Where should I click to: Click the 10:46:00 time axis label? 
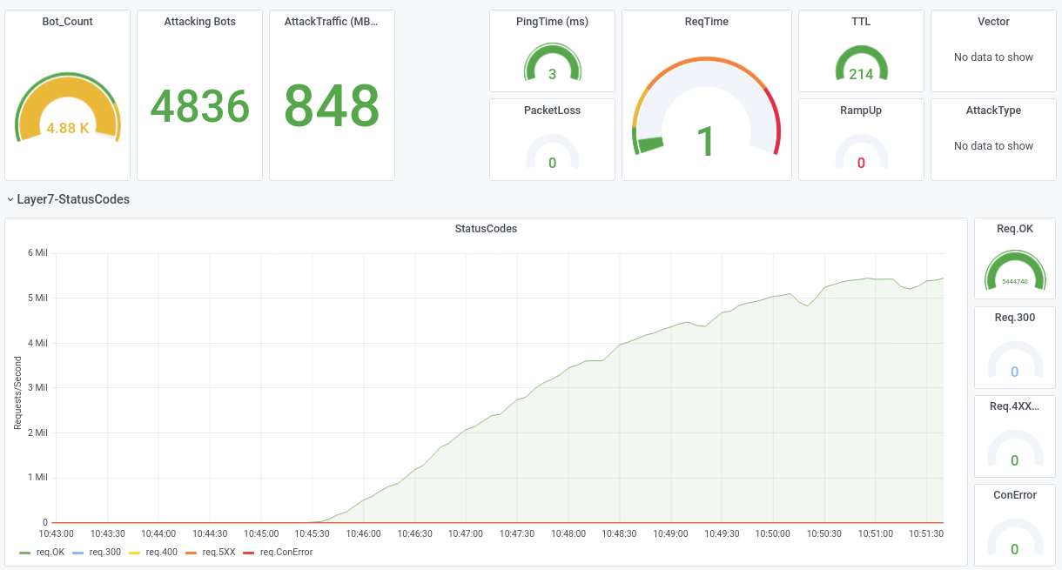click(x=363, y=533)
